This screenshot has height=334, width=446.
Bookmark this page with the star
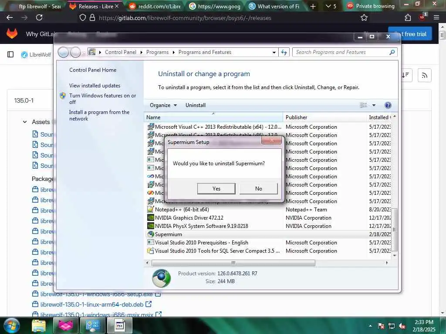coord(364,18)
